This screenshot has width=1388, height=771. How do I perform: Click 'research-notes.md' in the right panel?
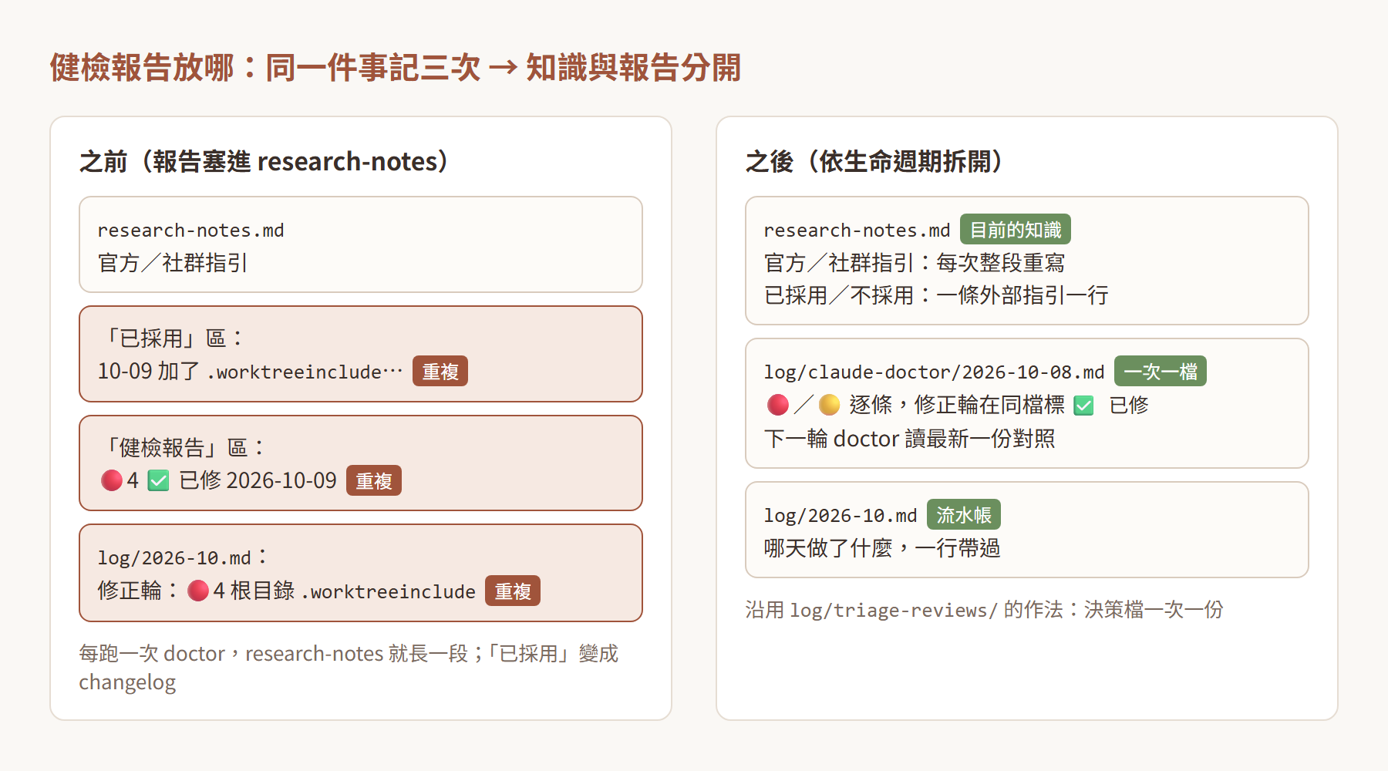(857, 230)
